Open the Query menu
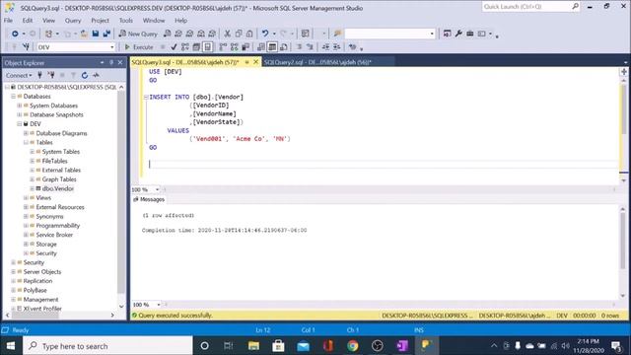Image resolution: width=631 pixels, height=355 pixels. click(x=73, y=20)
